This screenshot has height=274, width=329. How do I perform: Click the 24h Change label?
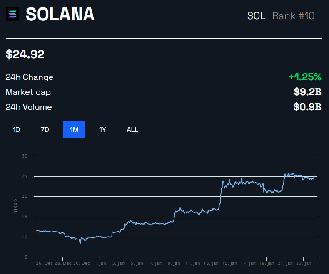coord(30,77)
